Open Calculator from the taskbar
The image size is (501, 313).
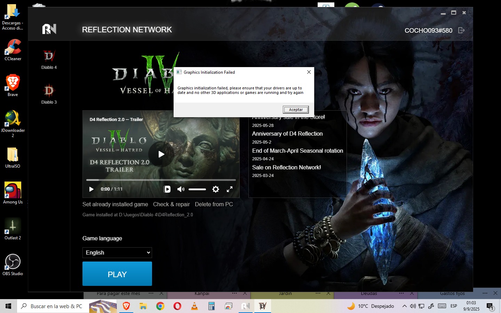(x=211, y=306)
